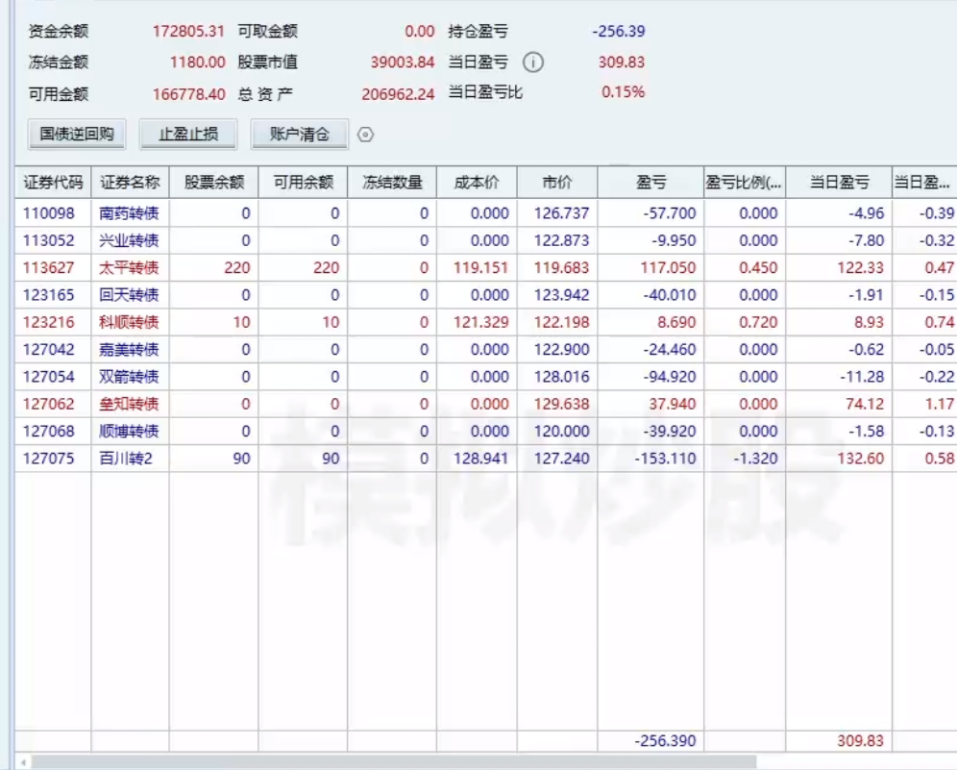The image size is (957, 770).
Task: Click the scrollbar's left arrow
Action: (23, 762)
